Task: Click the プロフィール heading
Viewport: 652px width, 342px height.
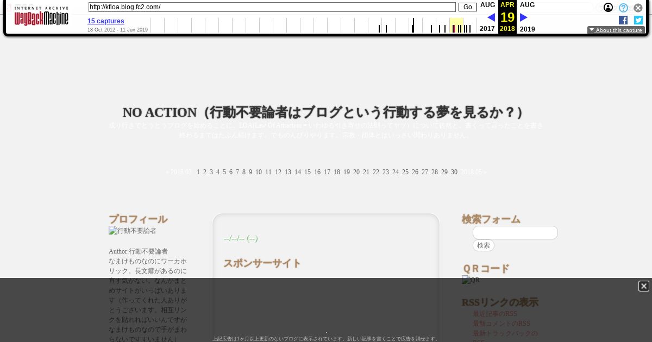Action: point(138,219)
